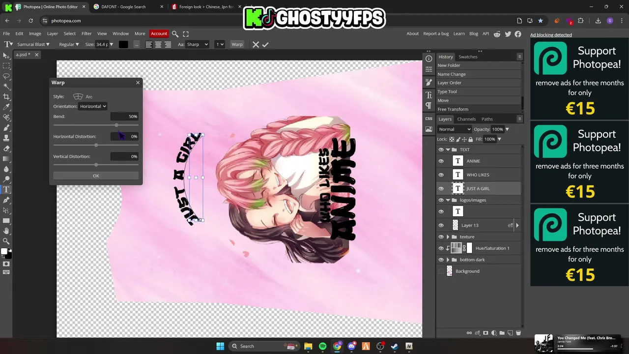
Task: Open the Report a bug link
Action: pos(436,34)
